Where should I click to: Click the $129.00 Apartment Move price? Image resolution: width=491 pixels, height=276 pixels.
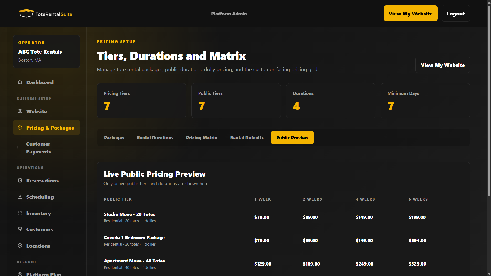tap(263, 264)
